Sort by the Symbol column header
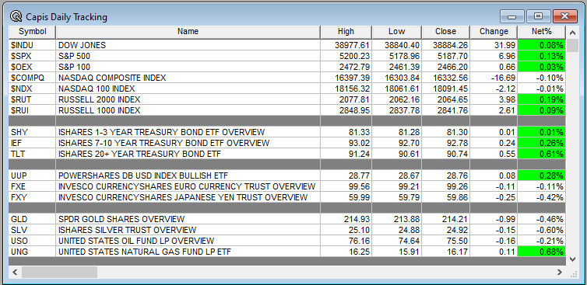 pyautogui.click(x=32, y=32)
